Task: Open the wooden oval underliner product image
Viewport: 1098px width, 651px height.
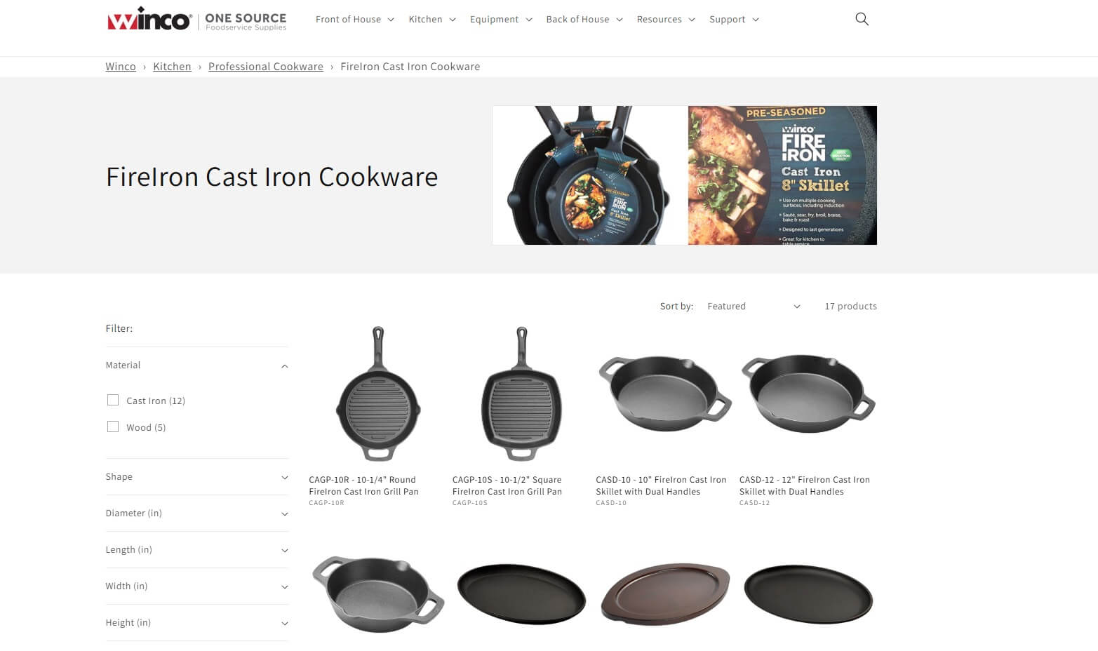Action: (664, 593)
